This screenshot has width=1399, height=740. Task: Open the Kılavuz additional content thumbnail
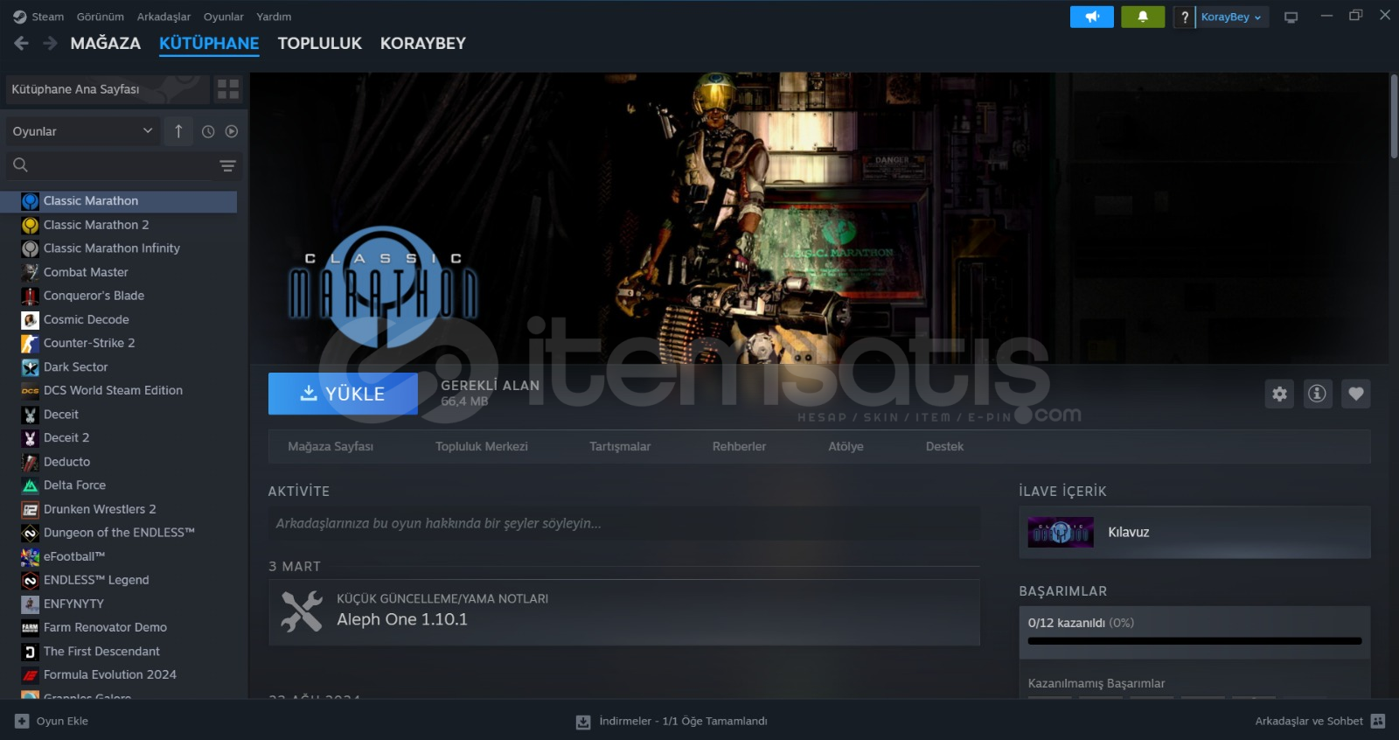(1061, 532)
